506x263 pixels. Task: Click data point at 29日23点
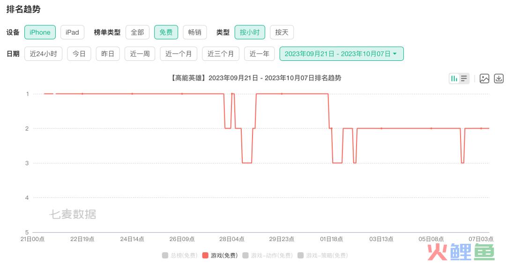click(x=282, y=94)
